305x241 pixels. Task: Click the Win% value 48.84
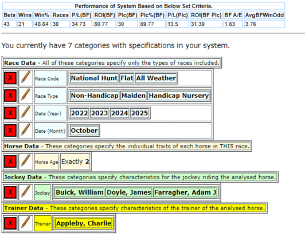tap(42, 24)
